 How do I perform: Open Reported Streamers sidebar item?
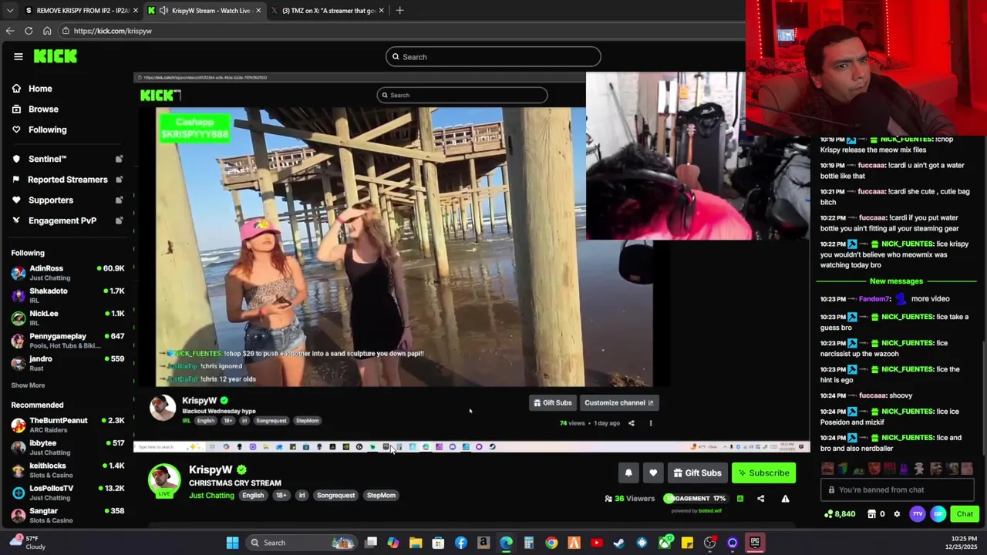coord(67,180)
